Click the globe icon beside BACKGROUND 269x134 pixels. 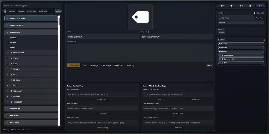pyautogui.click(x=11, y=53)
